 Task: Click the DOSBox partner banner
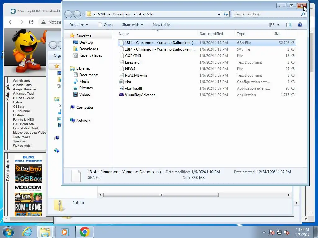tap(28, 178)
